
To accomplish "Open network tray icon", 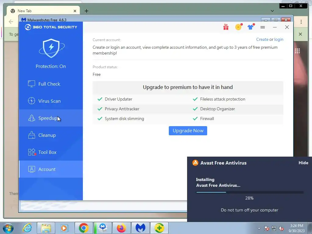I will [274, 228].
